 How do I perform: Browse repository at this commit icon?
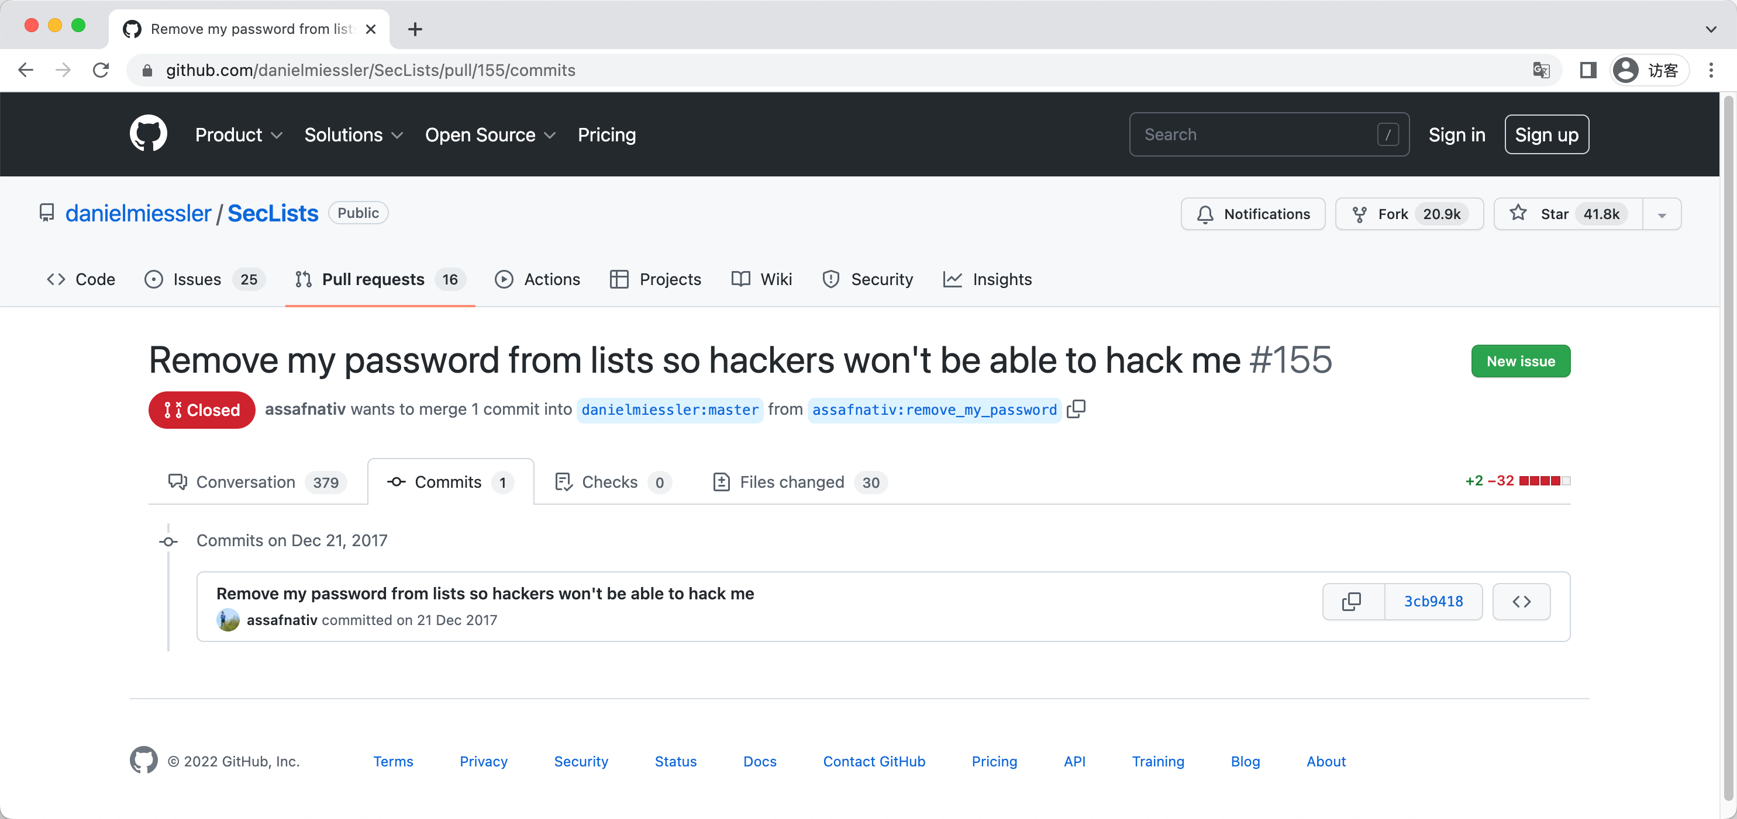1521,601
